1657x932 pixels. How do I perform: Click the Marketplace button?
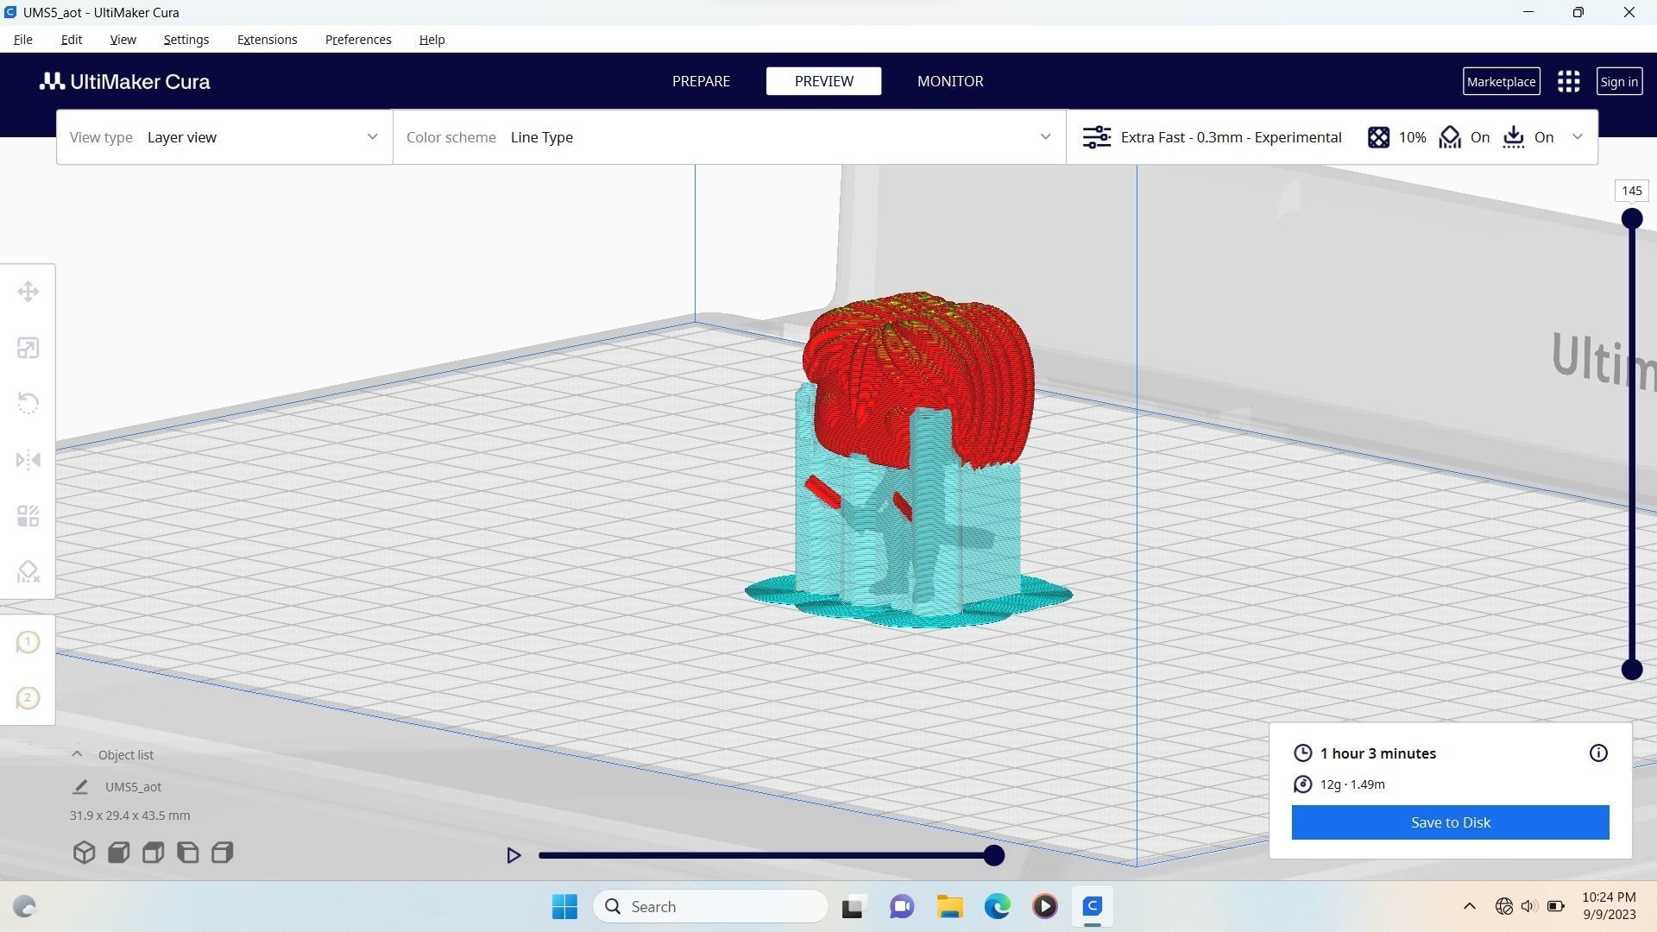(1501, 82)
